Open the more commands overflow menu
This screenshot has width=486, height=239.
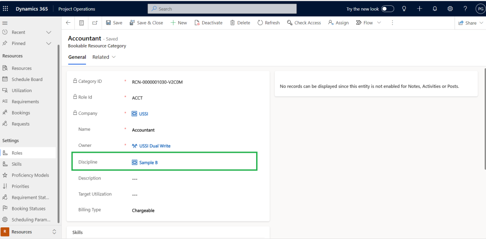coord(392,23)
